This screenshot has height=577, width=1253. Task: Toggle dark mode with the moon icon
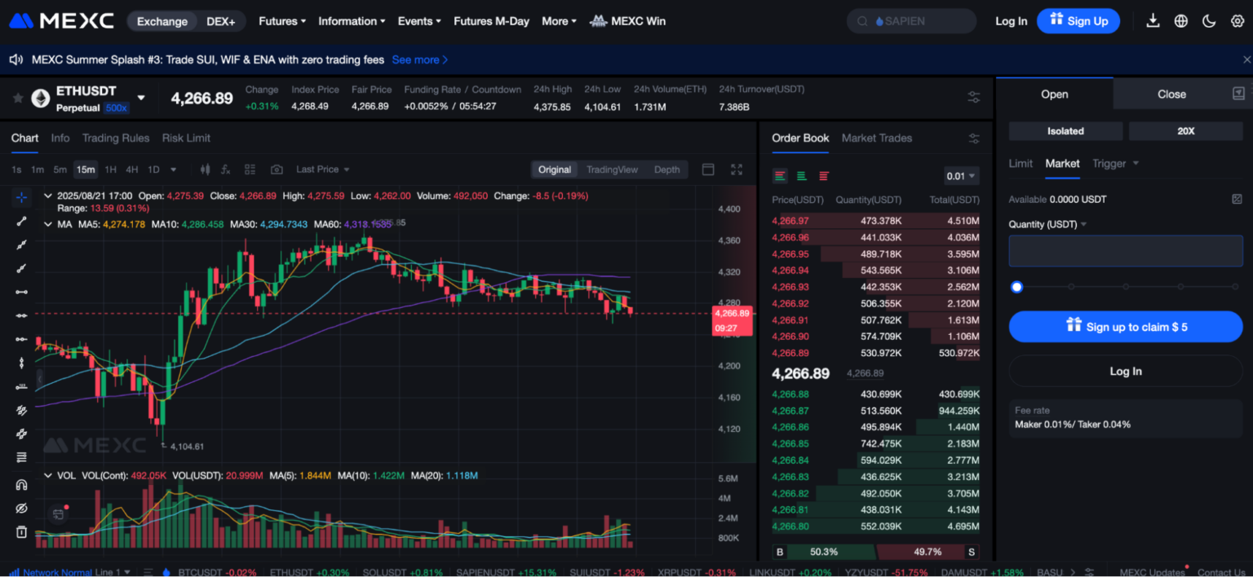click(1209, 21)
